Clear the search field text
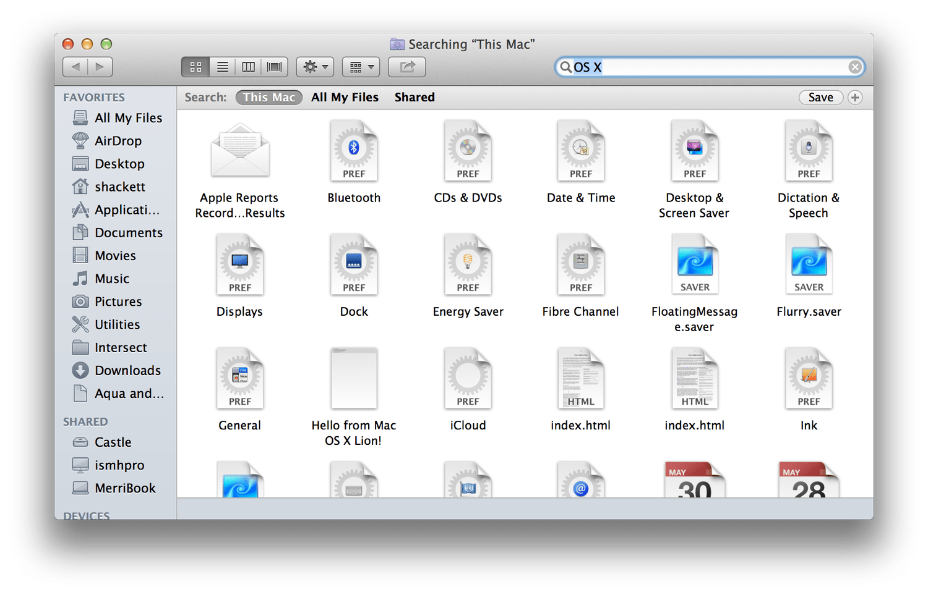 [x=855, y=67]
